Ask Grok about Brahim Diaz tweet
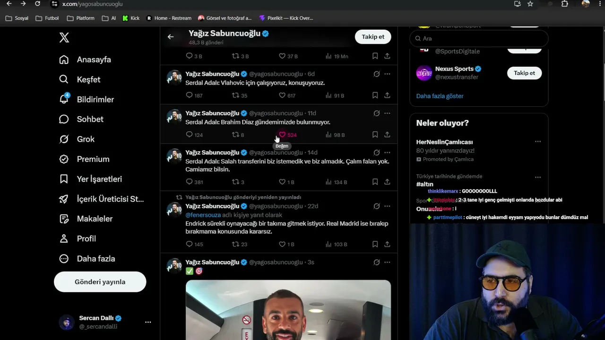Screen dimensions: 605x340 point(377,113)
